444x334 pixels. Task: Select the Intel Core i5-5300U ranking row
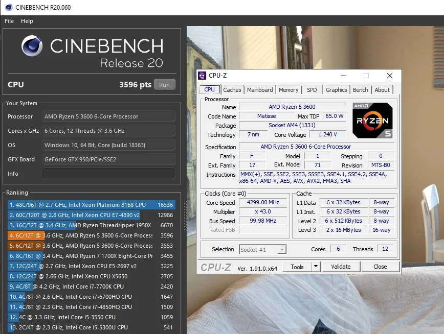[x=92, y=327]
